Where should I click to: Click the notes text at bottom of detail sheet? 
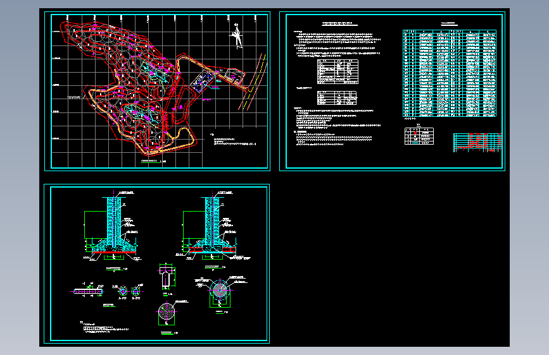104,328
